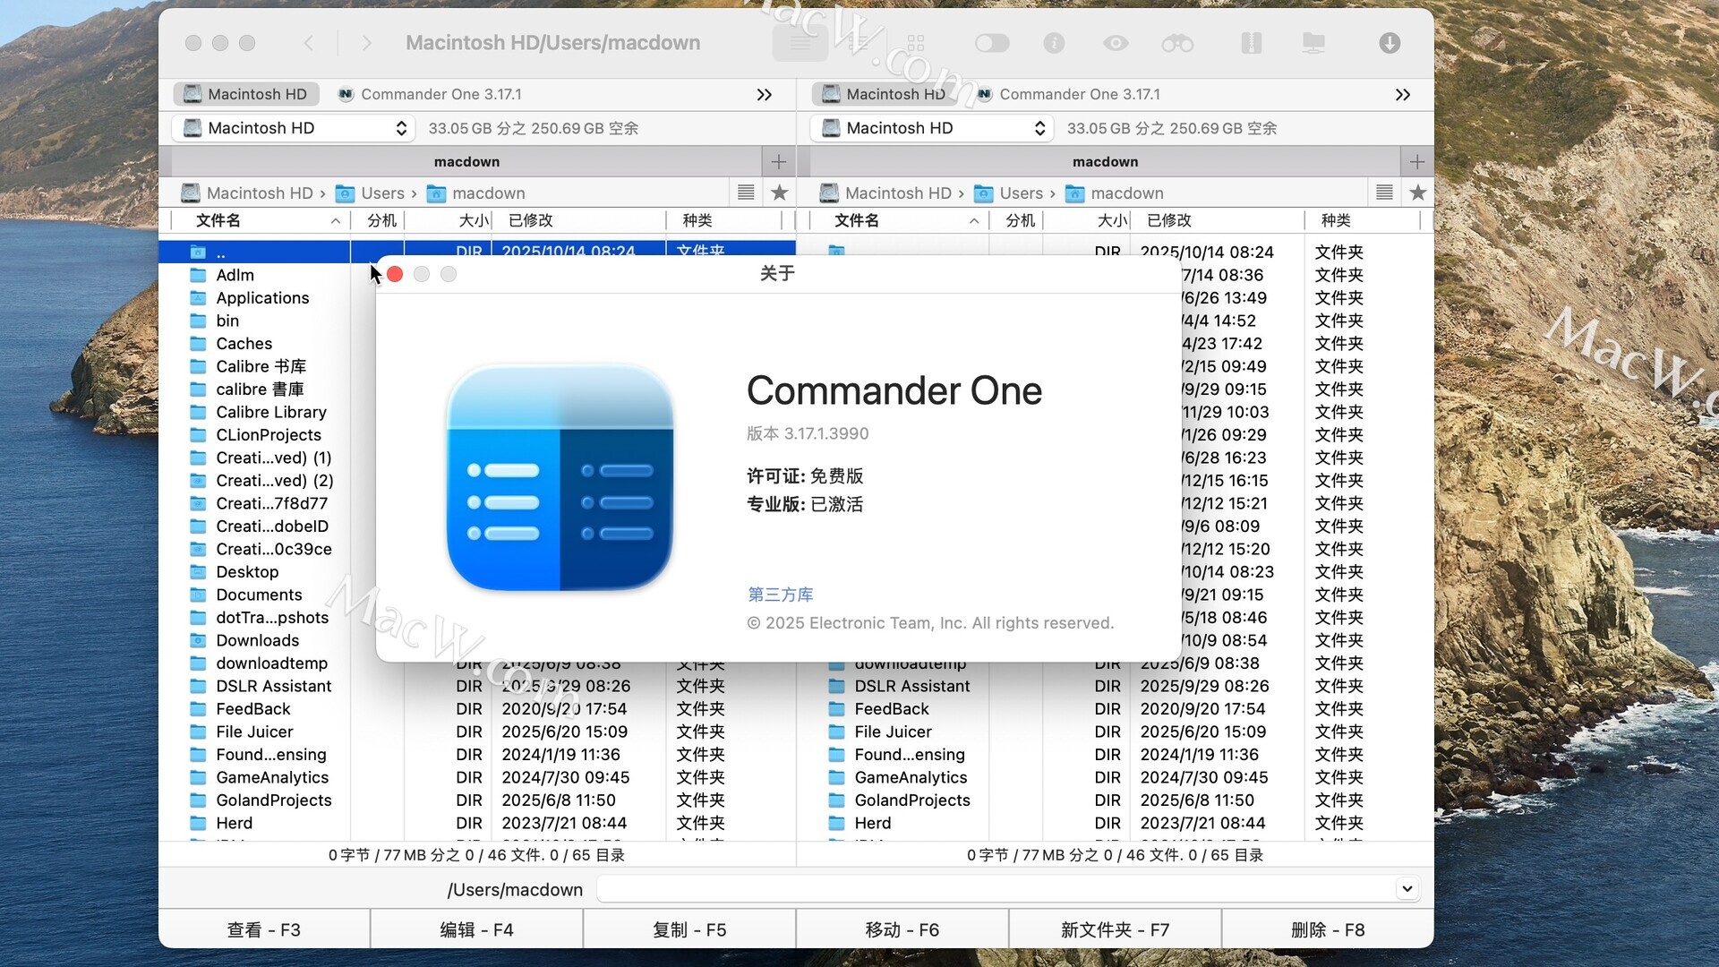This screenshot has height=967, width=1719.
Task: Open left panel Macintosh HD drive dropdown
Action: tap(294, 128)
